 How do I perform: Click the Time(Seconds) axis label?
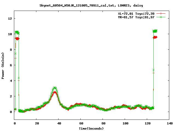point(91,129)
